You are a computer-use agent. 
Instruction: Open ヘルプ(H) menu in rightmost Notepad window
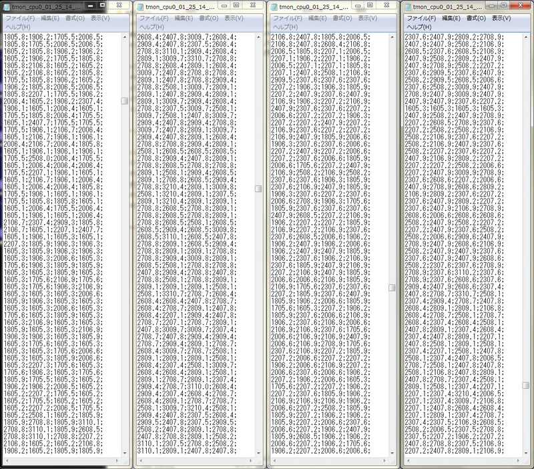pos(419,27)
